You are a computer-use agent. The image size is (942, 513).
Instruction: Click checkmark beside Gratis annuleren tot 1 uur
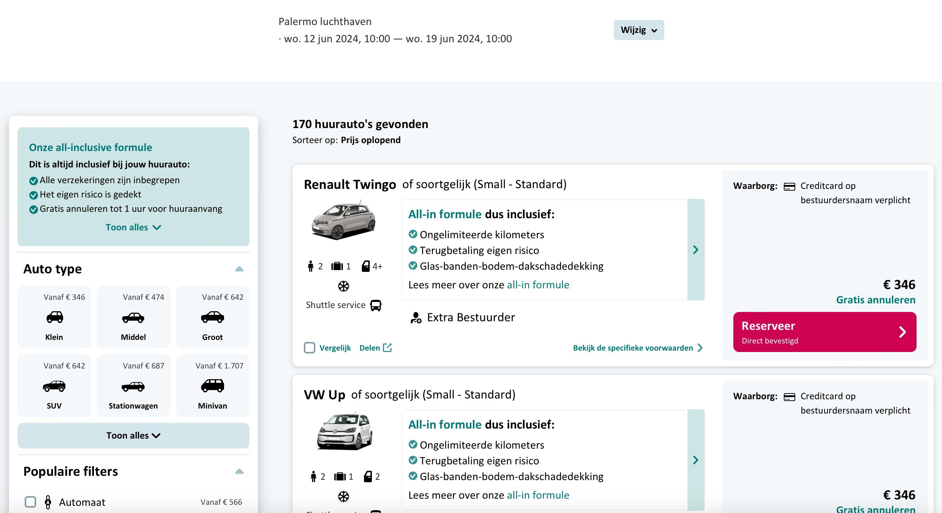point(33,210)
